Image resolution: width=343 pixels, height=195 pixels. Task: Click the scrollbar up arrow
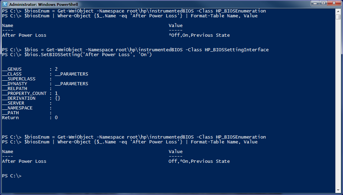coord(338,11)
